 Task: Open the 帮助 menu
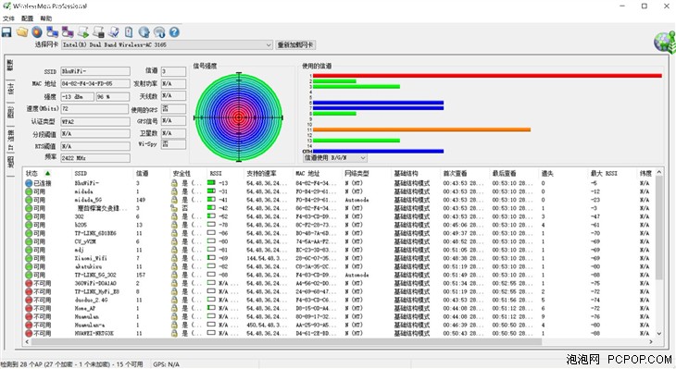tap(46, 18)
